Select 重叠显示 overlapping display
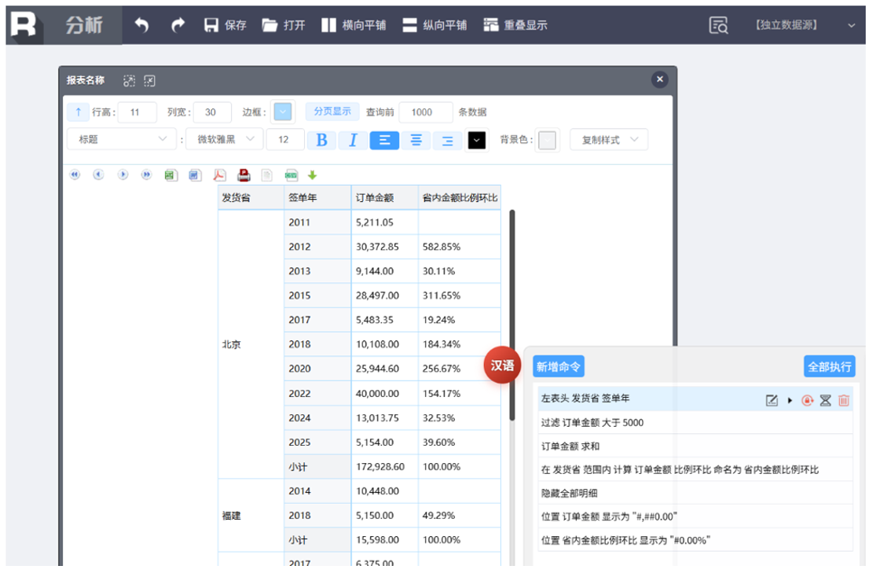 pos(515,25)
